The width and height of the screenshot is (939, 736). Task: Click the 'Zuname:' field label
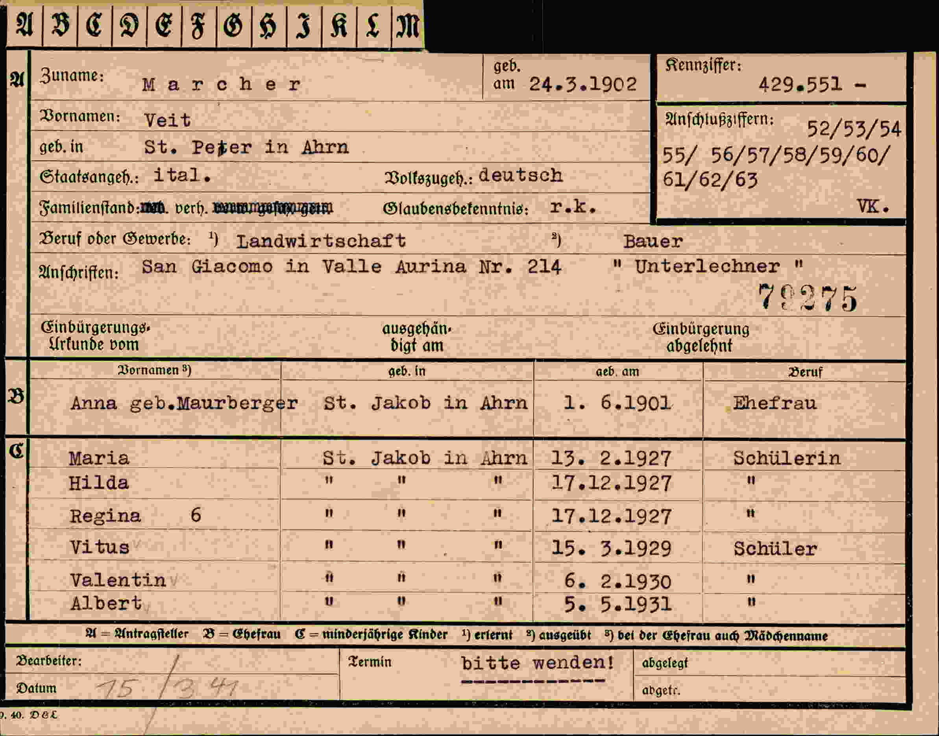(x=72, y=76)
